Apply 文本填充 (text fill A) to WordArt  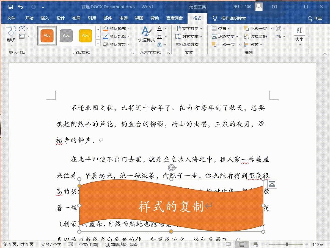[159, 28]
